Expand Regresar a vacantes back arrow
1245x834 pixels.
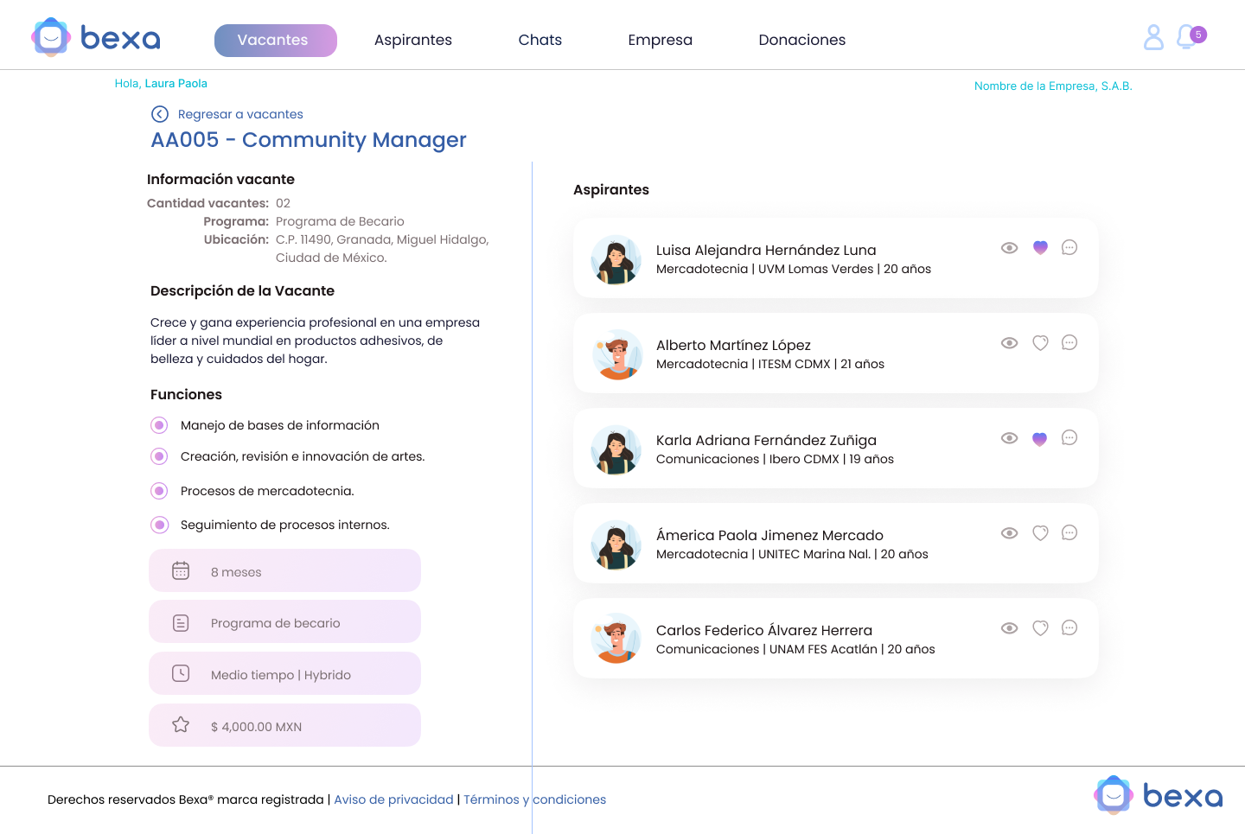[160, 113]
